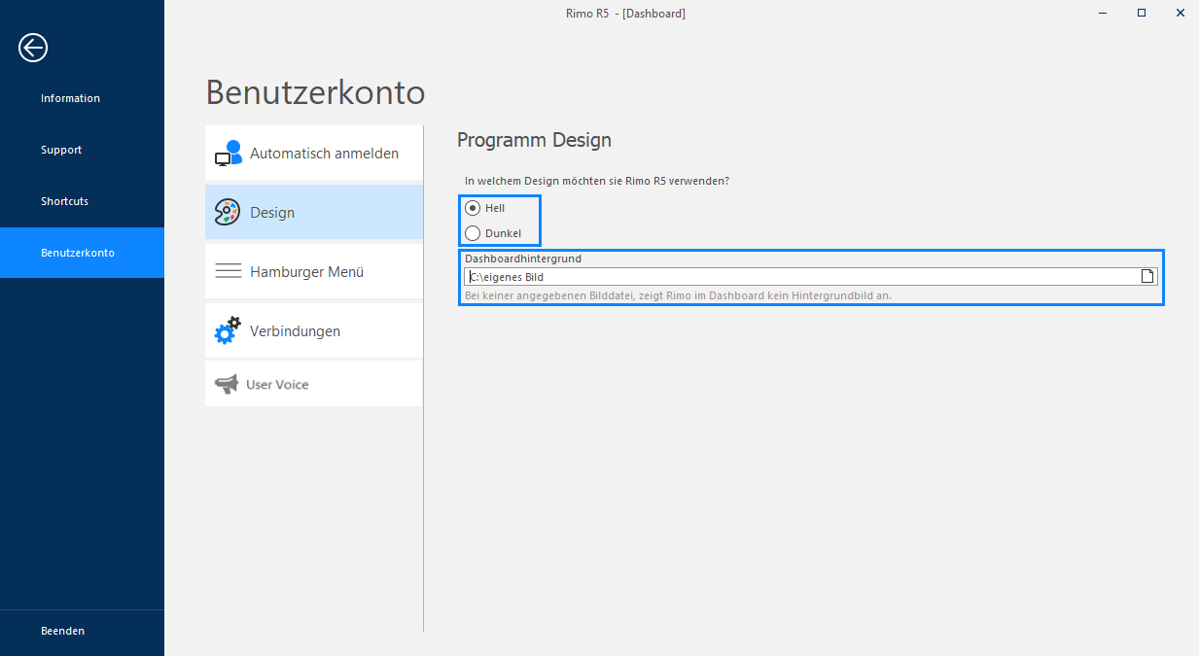The image size is (1199, 656).
Task: Click the Programm Design heading
Action: pos(534,140)
